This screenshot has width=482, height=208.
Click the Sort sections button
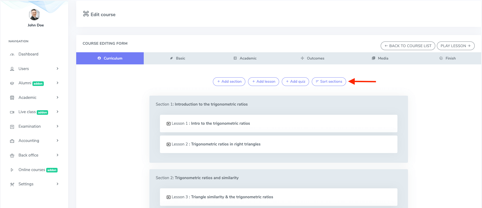click(329, 82)
